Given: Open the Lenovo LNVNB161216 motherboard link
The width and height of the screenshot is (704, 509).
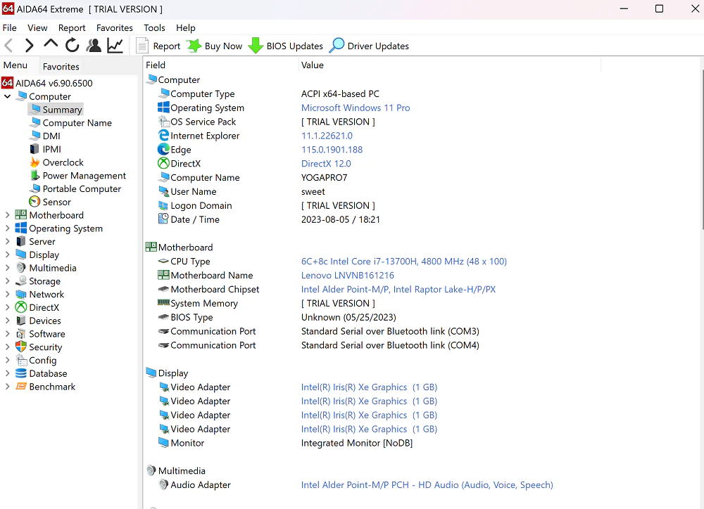Looking at the screenshot, I should (x=348, y=276).
